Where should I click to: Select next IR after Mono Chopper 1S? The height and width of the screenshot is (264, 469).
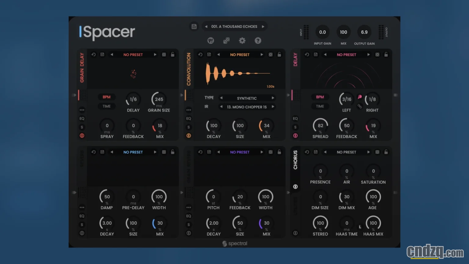[x=273, y=107]
